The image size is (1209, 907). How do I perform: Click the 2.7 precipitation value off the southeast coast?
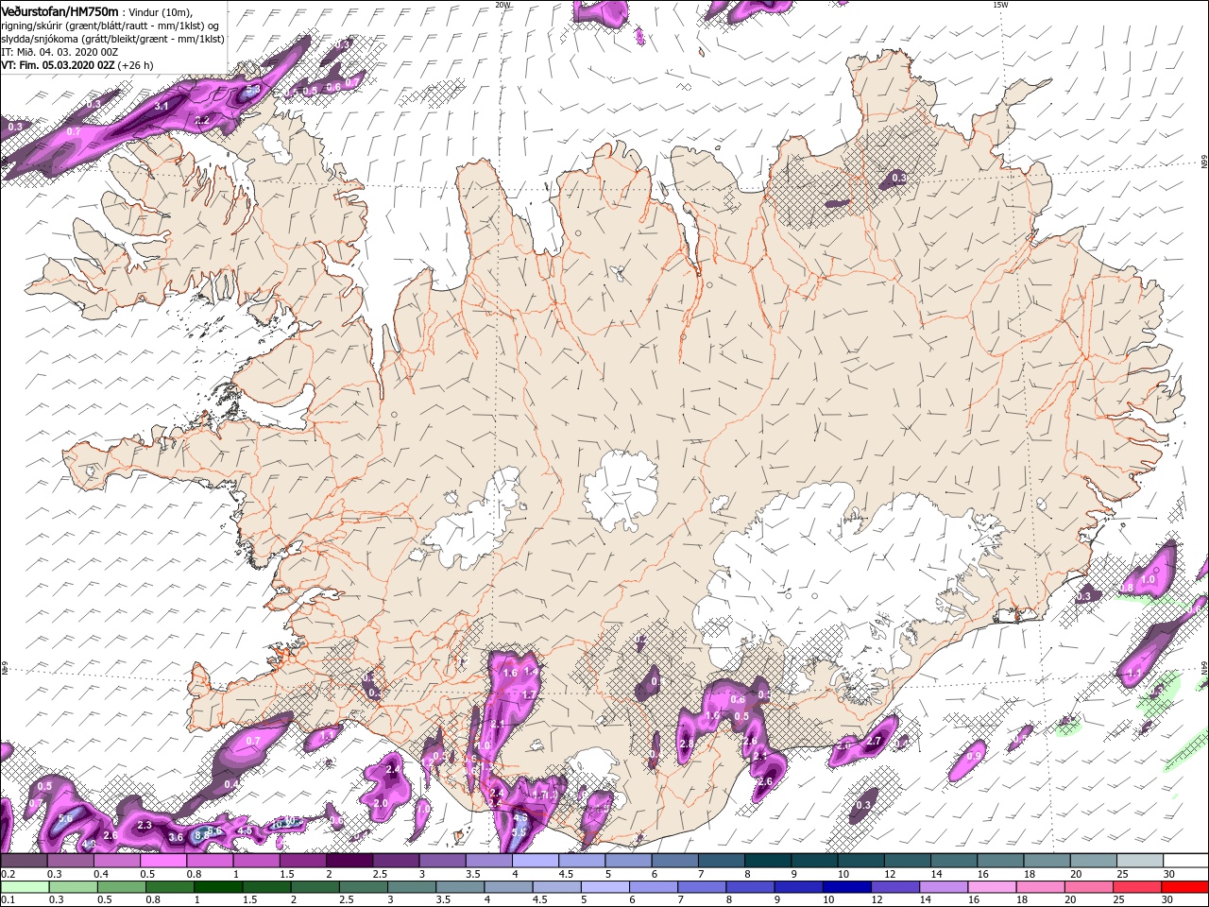(874, 741)
